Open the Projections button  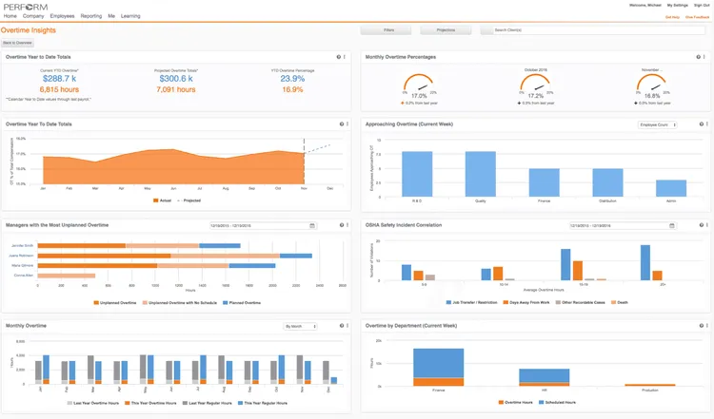pyautogui.click(x=445, y=30)
